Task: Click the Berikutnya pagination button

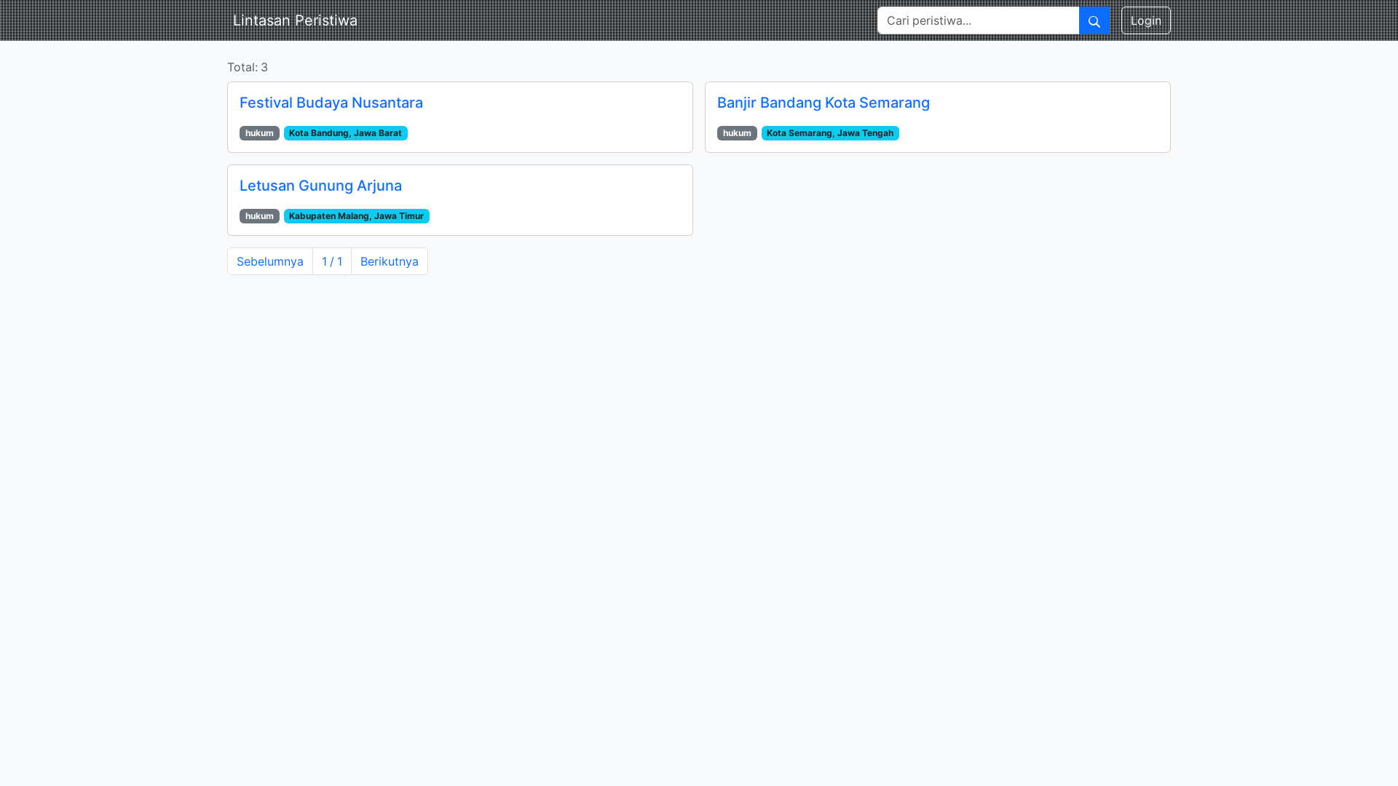Action: 390,261
